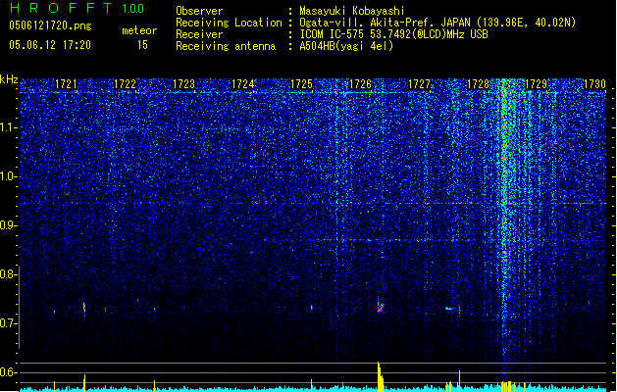Click the 1726 time marker

360,84
